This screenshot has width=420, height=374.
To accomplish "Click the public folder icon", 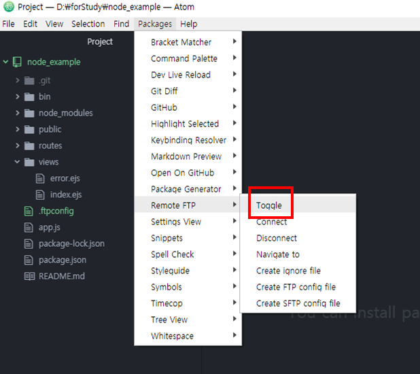I will coord(29,129).
